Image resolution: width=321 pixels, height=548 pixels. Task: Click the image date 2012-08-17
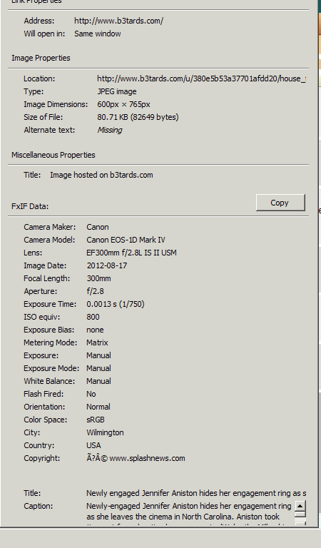(x=107, y=265)
